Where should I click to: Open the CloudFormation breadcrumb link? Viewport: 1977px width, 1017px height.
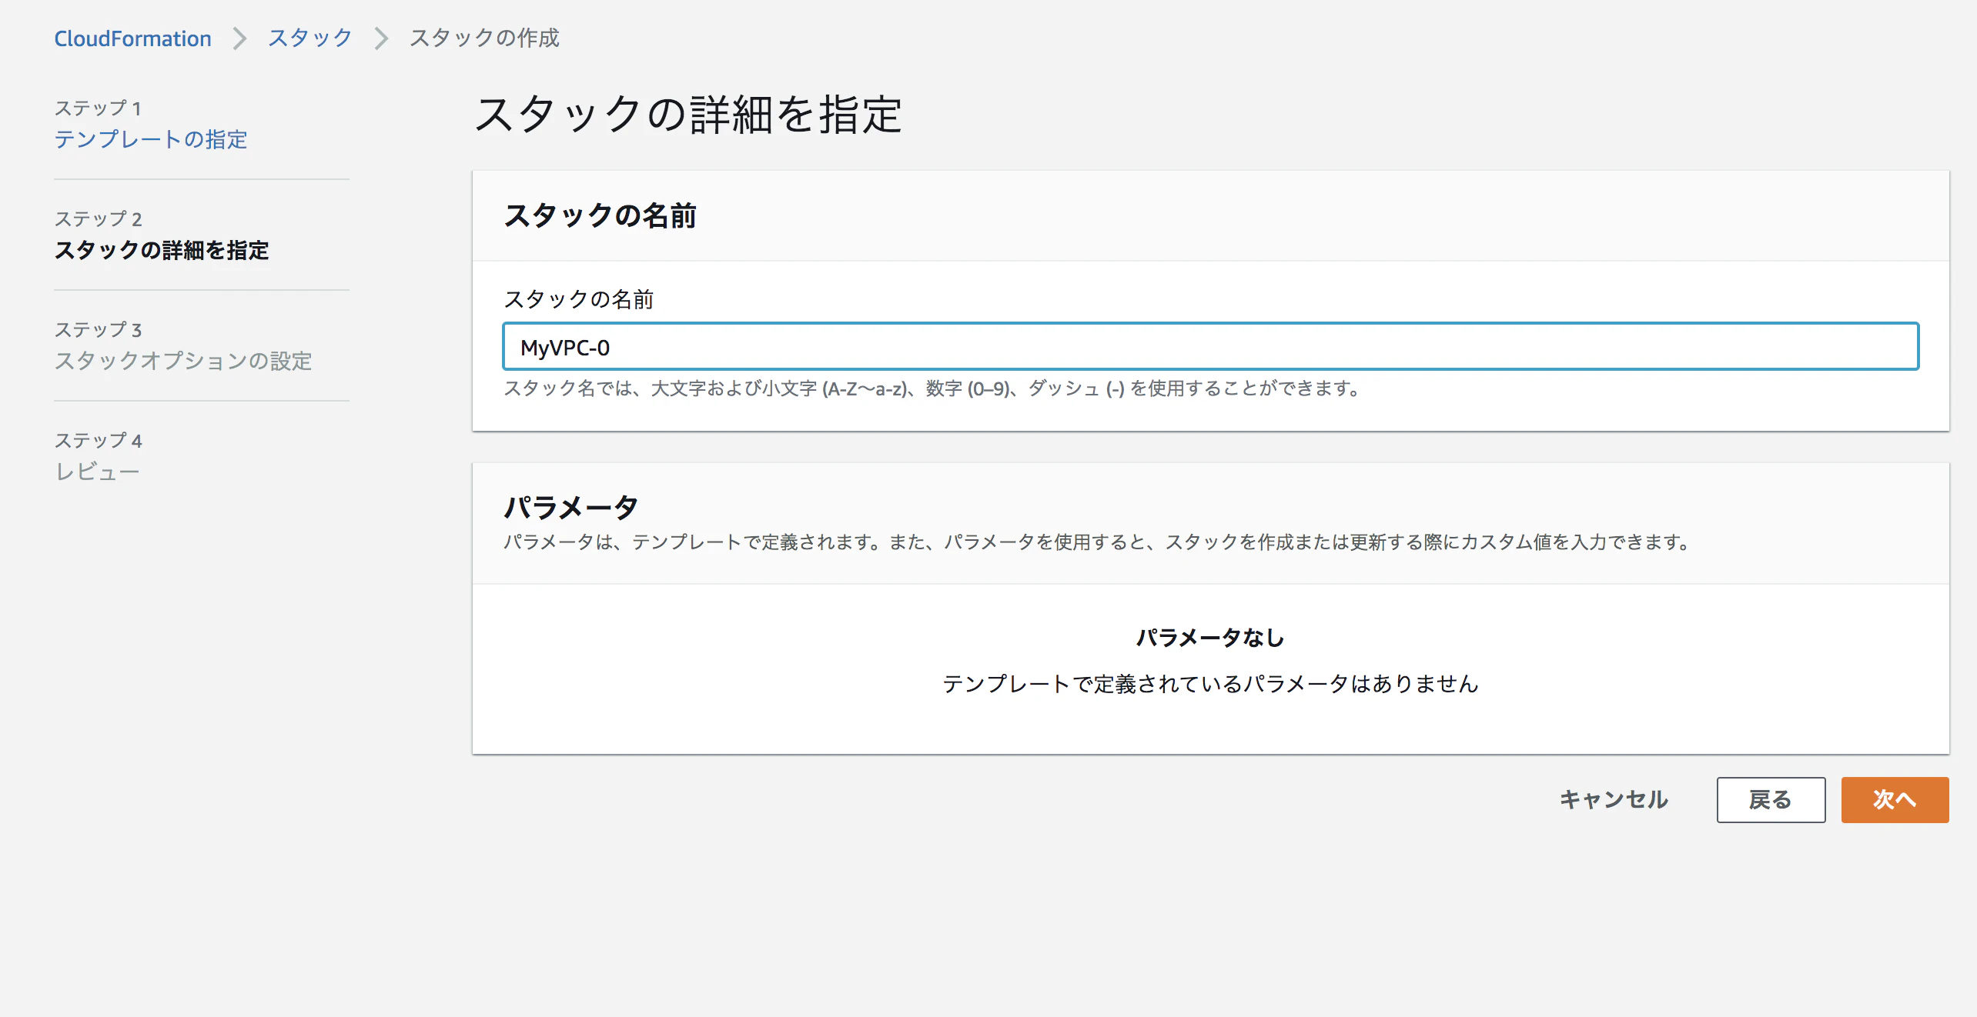tap(132, 38)
